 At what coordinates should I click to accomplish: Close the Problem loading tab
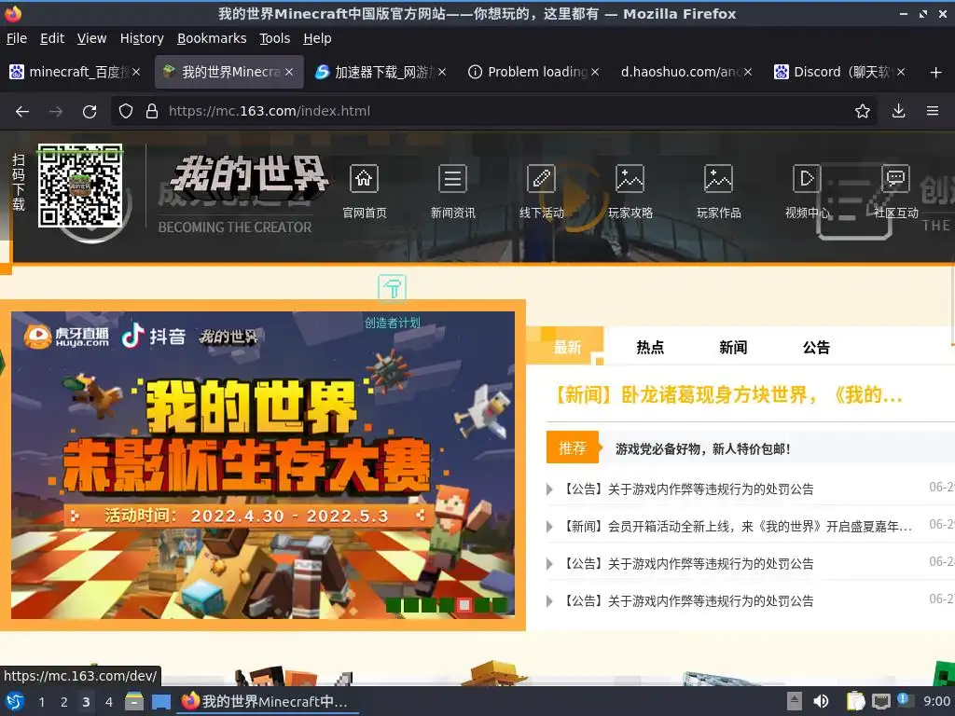click(595, 72)
